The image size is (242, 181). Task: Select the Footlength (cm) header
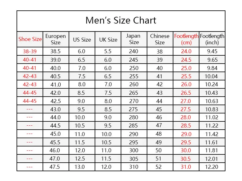coord(186,39)
